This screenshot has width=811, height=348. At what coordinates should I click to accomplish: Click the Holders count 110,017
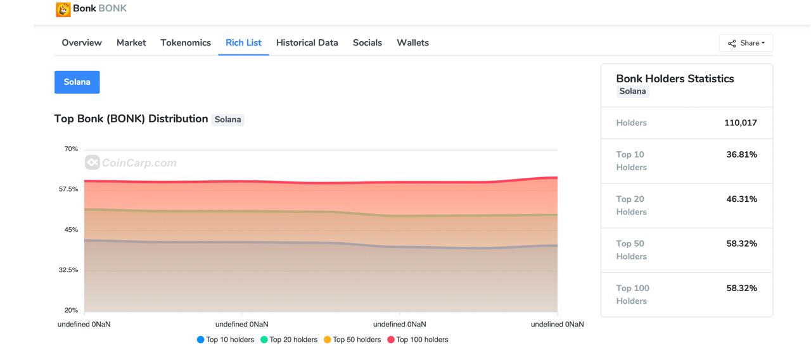tap(741, 123)
